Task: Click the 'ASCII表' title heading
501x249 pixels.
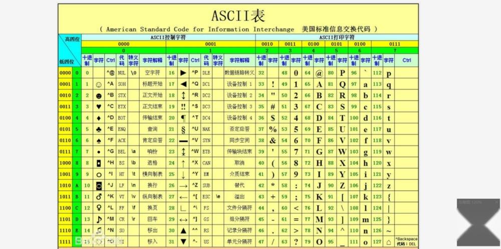Action: click(238, 16)
